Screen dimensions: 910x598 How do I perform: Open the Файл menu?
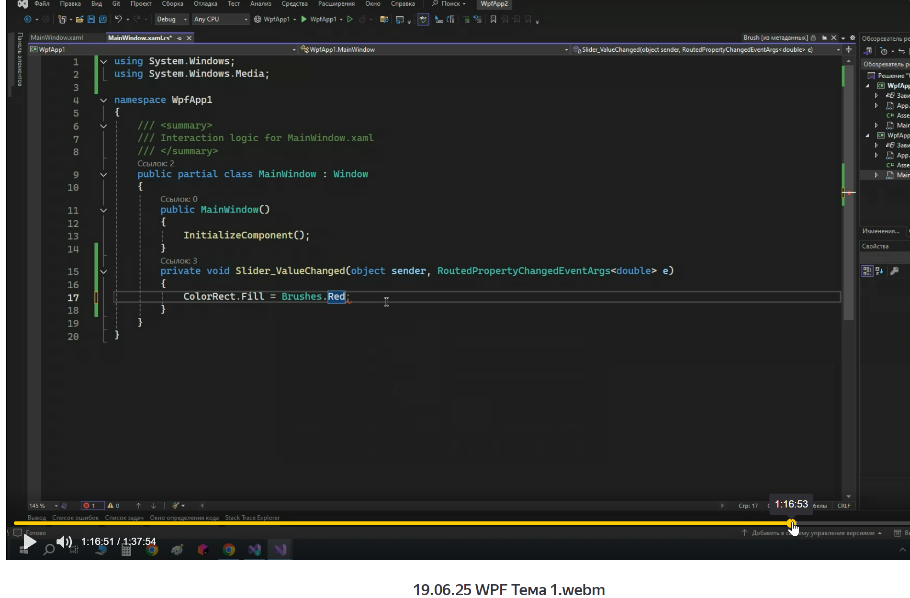(42, 4)
